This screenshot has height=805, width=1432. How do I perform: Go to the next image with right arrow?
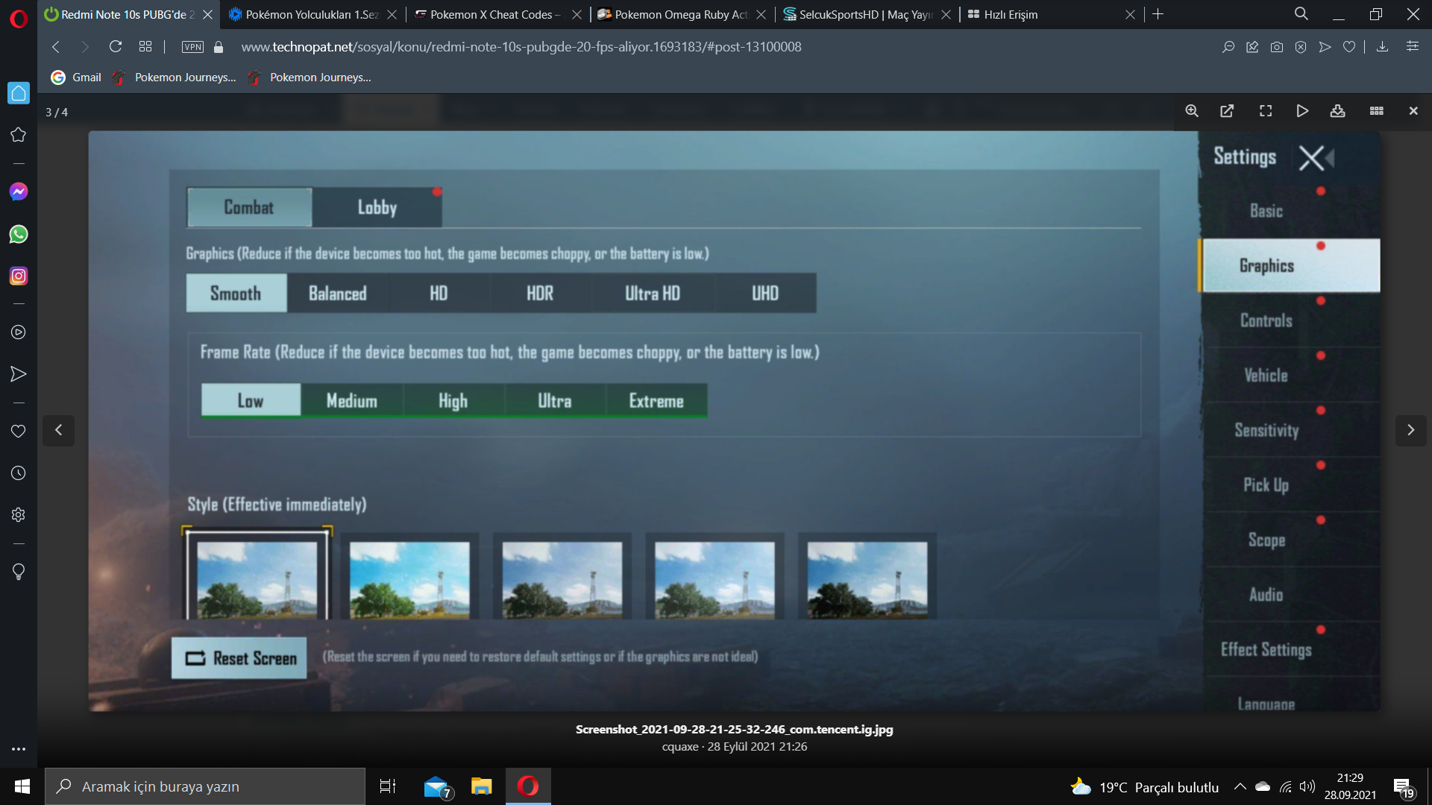coord(1410,430)
